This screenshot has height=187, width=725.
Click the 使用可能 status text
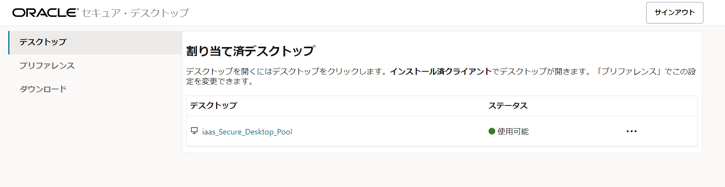click(x=513, y=131)
